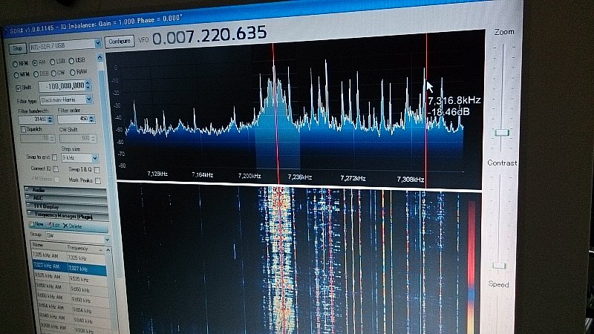Select NFM demodulation mode

[16, 64]
